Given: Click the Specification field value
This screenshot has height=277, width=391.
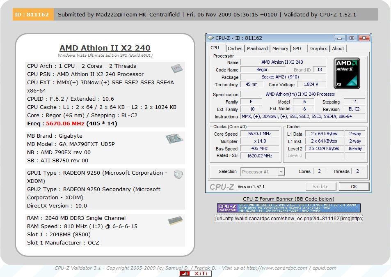Looking at the screenshot, I should [303, 94].
